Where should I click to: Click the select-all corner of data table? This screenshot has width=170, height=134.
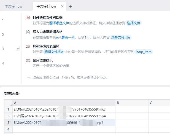coord(9,103)
